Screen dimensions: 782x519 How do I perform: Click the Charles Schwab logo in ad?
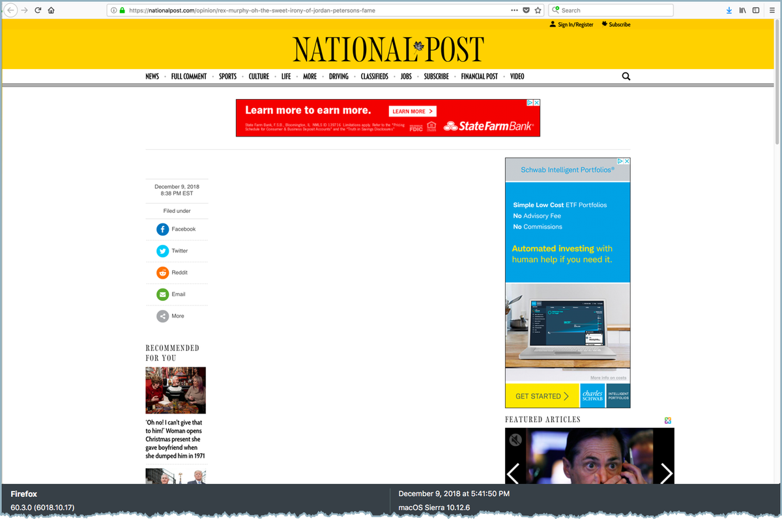click(x=592, y=396)
